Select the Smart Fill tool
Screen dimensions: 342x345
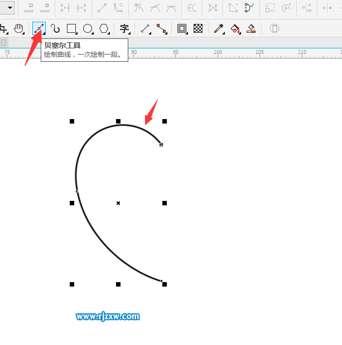tap(251, 28)
